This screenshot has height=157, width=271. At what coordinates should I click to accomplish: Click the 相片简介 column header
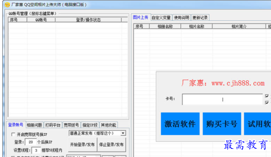point(239,26)
